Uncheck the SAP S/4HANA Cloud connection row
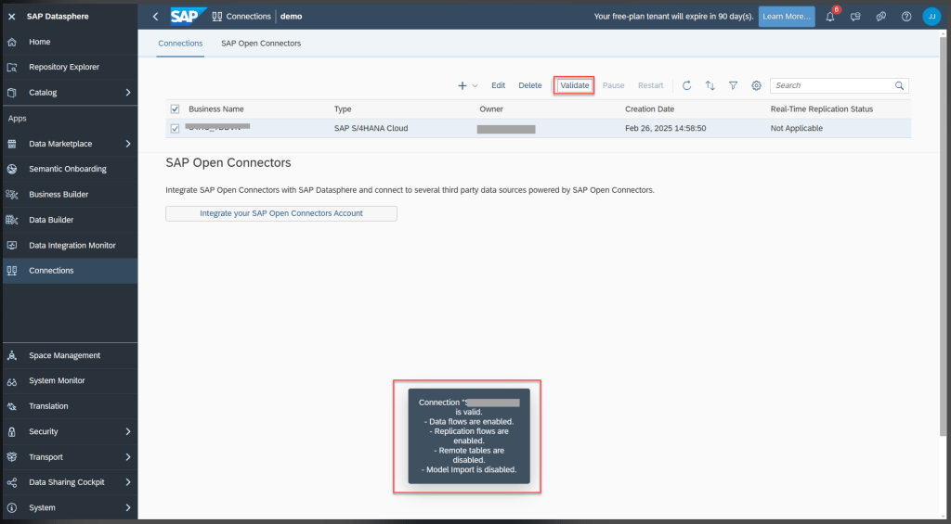 point(175,129)
